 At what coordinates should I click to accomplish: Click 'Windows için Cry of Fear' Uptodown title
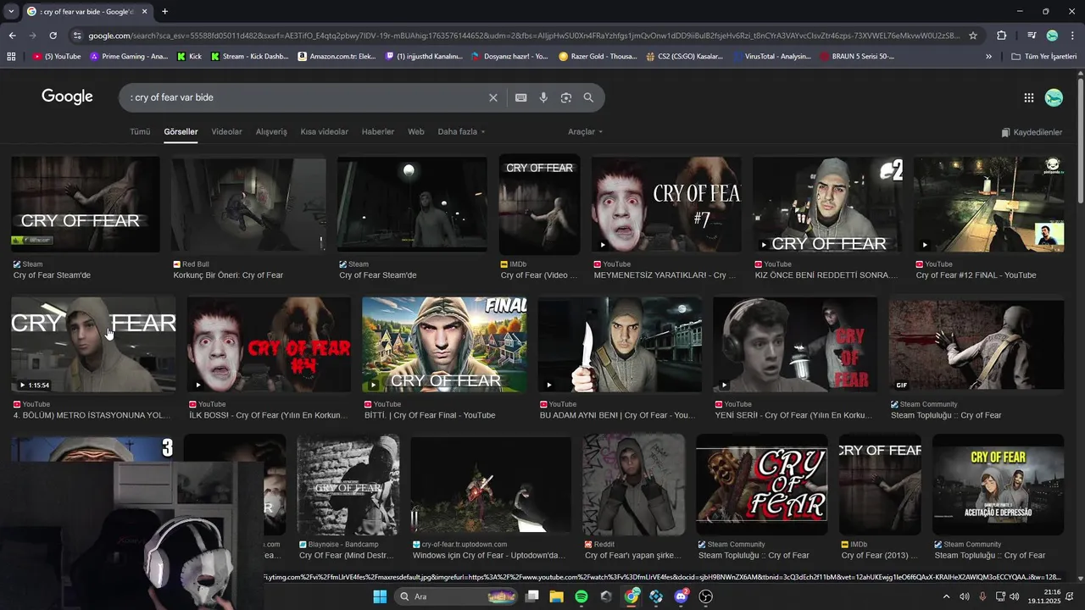[489, 556]
